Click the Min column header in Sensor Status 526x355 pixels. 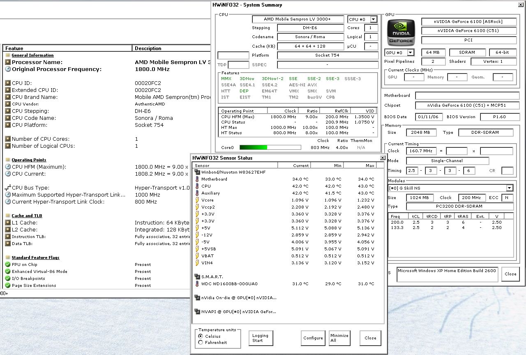tap(327, 165)
